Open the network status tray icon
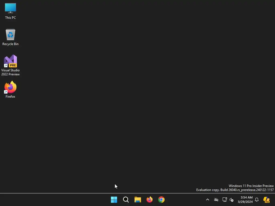 (225, 200)
